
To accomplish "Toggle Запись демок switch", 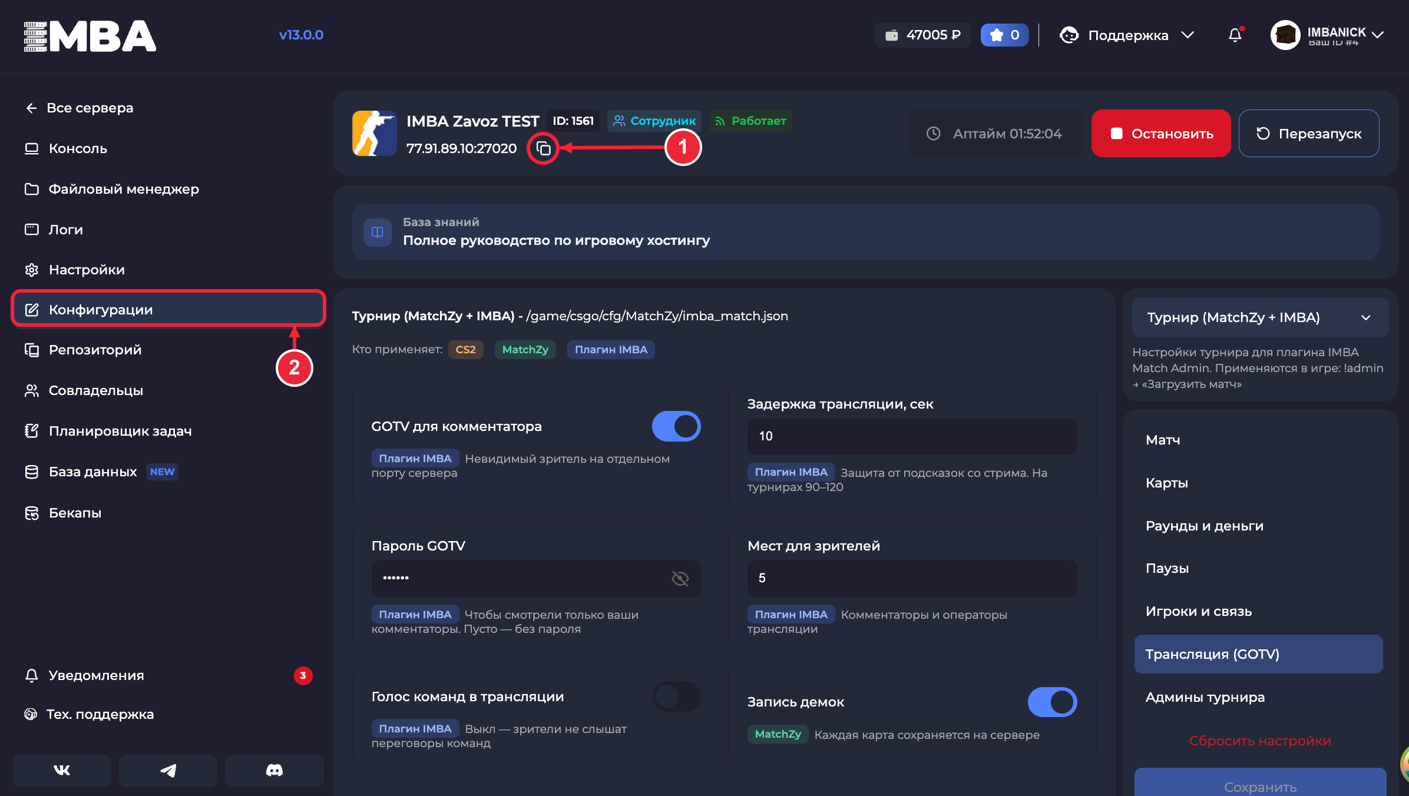I will (x=1052, y=702).
